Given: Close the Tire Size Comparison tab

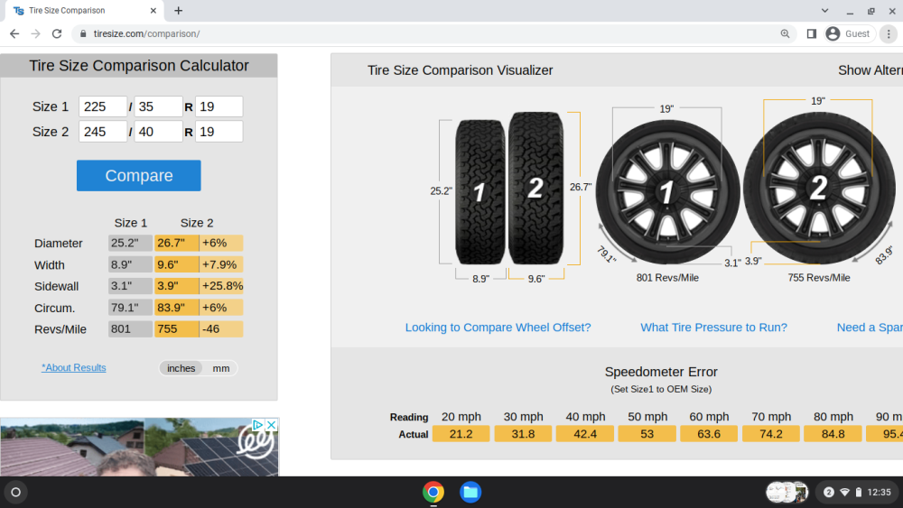Looking at the screenshot, I should pos(154,10).
